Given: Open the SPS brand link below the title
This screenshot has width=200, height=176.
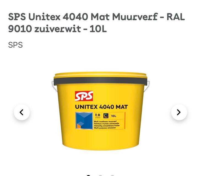Looking at the screenshot, I should click(x=15, y=45).
